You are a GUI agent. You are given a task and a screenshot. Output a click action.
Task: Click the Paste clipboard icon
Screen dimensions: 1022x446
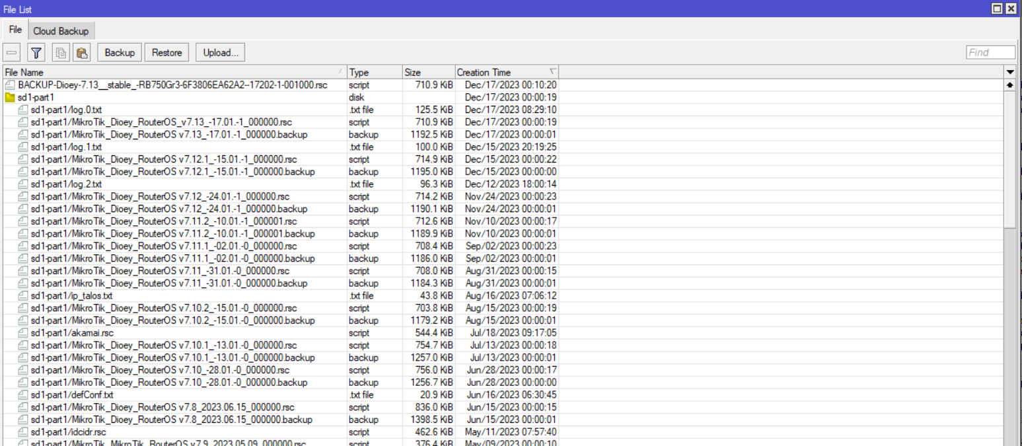[82, 53]
